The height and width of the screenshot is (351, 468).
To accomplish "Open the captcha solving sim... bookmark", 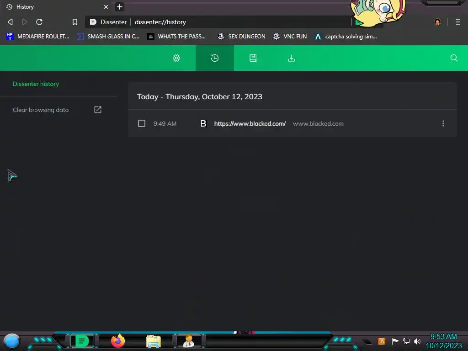I will 346,37.
